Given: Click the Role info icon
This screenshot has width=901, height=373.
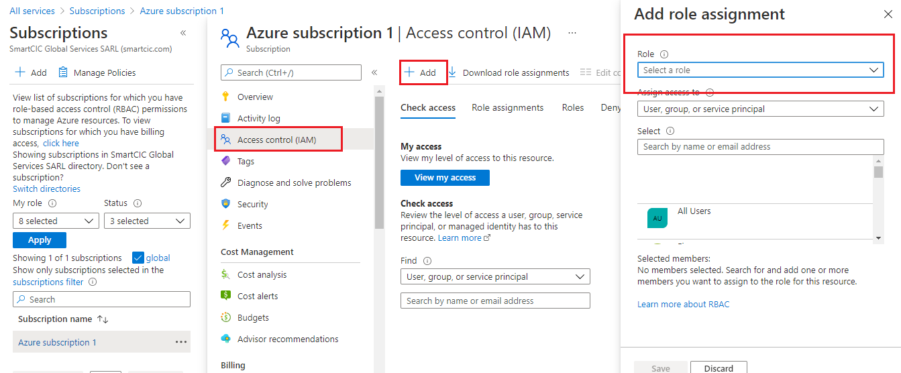Looking at the screenshot, I should tap(664, 54).
